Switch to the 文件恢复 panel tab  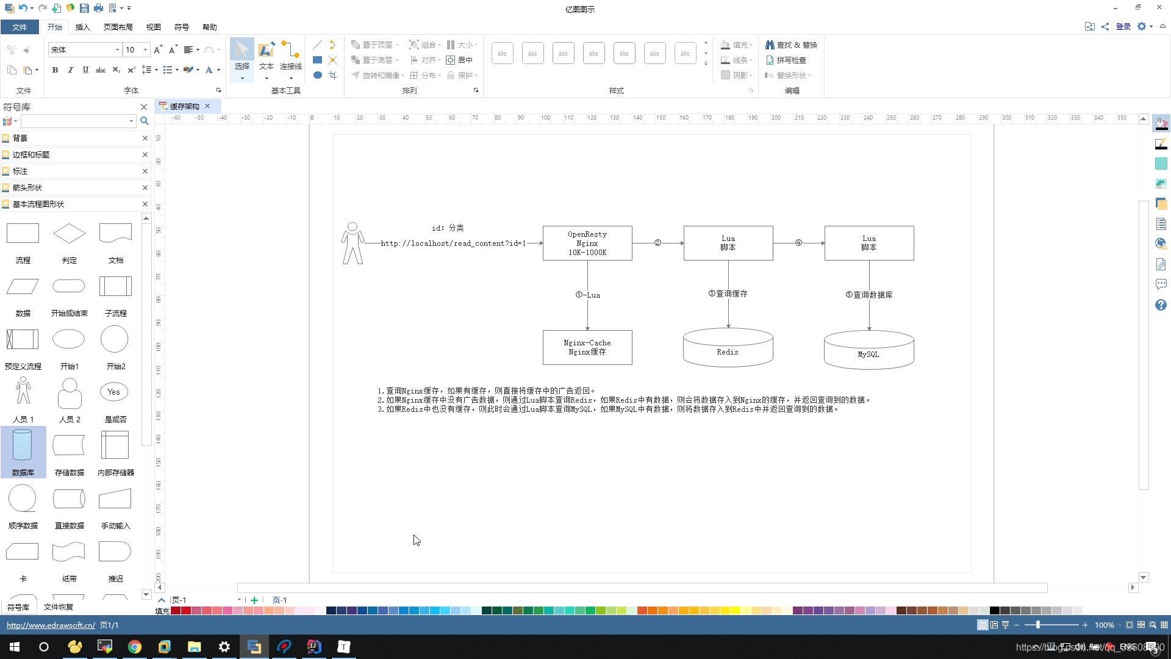click(59, 607)
